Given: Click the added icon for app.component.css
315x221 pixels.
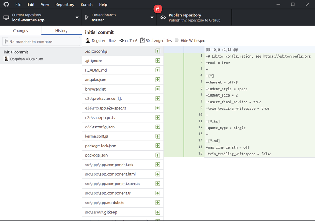Looking at the screenshot, I should point(158,165).
